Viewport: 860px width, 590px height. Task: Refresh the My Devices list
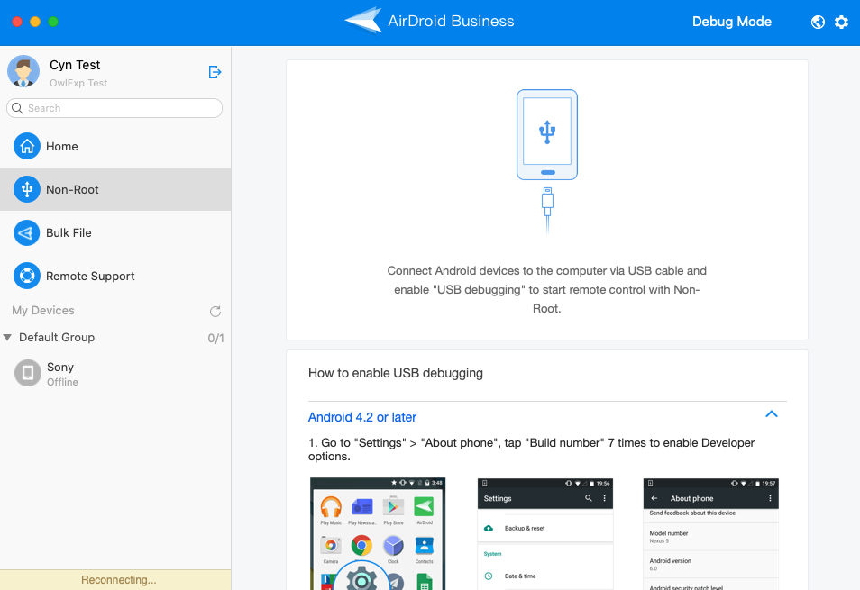pos(215,311)
